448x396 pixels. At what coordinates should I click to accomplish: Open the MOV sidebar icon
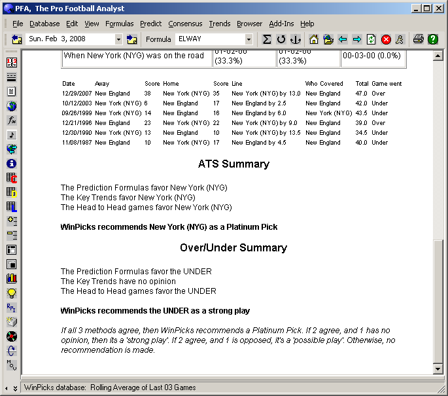(12, 365)
